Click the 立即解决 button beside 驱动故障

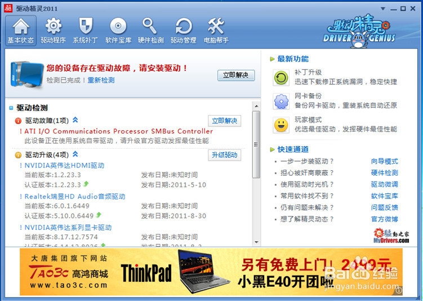[224, 121]
